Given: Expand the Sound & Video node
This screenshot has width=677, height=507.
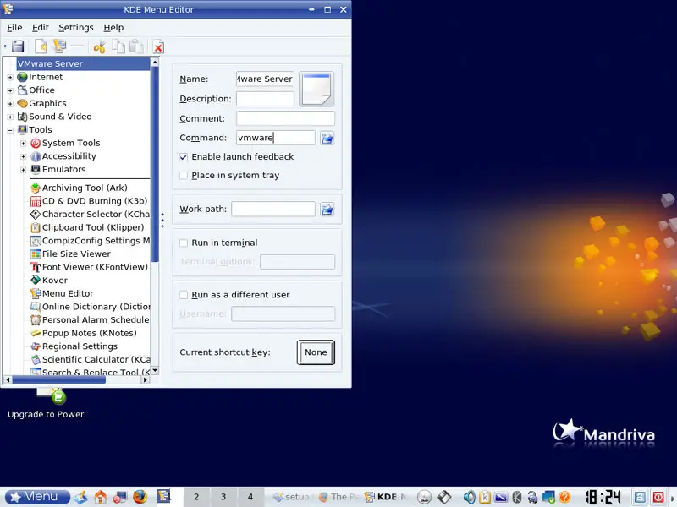Looking at the screenshot, I should 10,117.
